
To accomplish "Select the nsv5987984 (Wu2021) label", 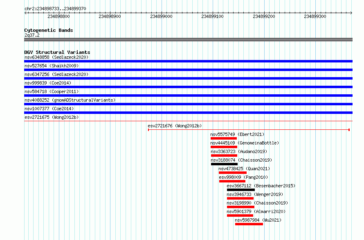I will (258, 220).
